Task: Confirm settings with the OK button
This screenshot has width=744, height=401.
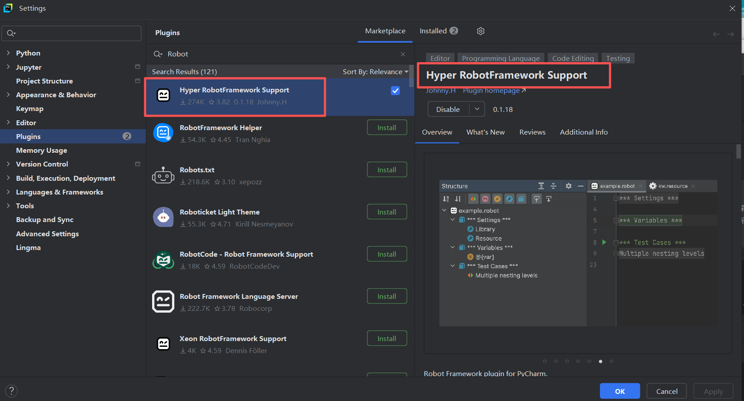Action: pyautogui.click(x=620, y=391)
